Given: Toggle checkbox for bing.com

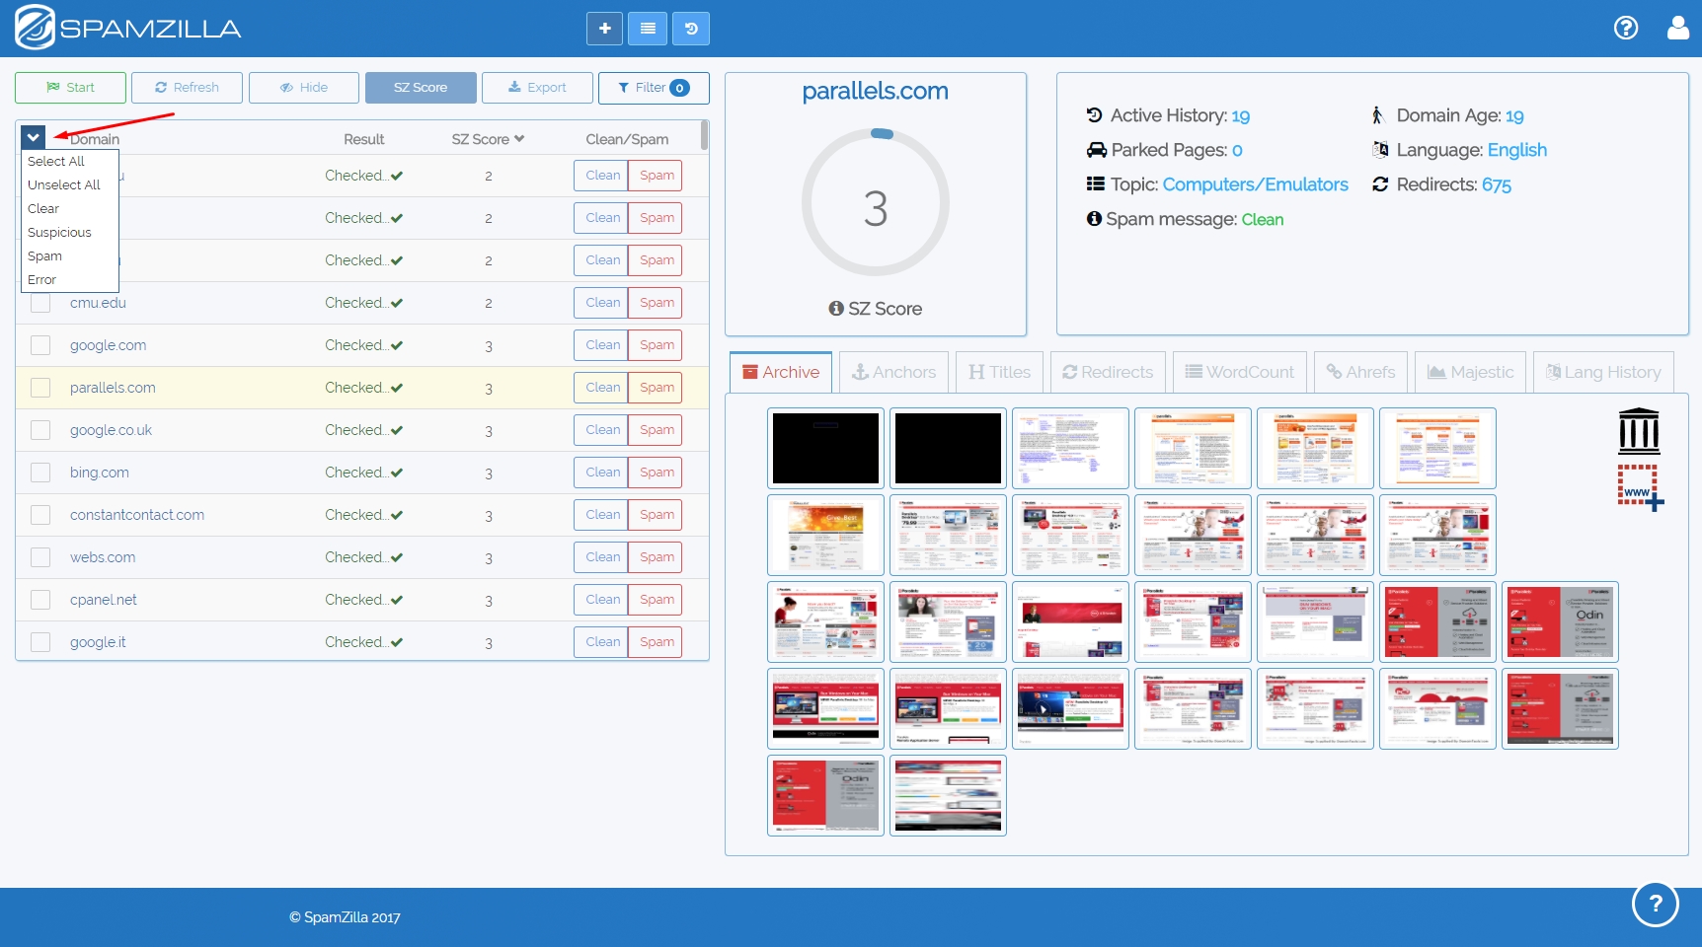Looking at the screenshot, I should point(40,473).
